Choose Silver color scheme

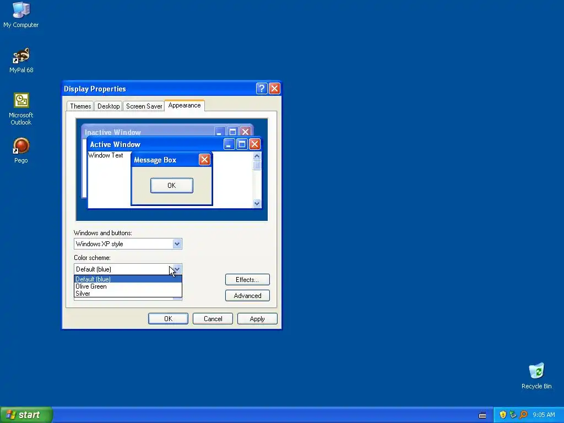128,294
